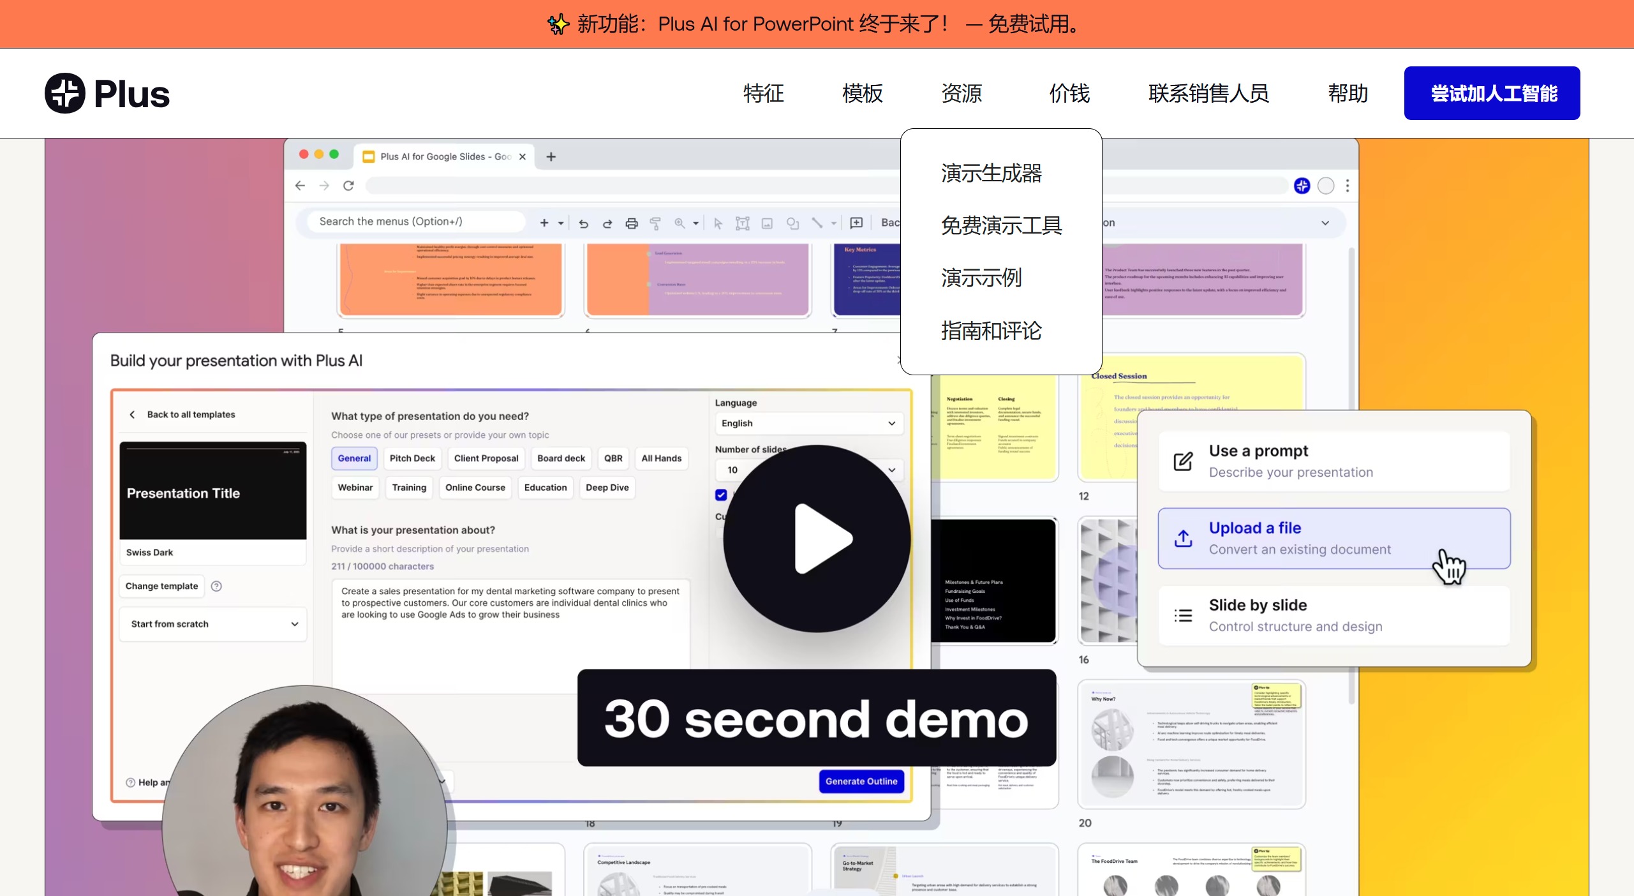
Task: Click the redo icon in Slides toolbar
Action: pos(607,223)
